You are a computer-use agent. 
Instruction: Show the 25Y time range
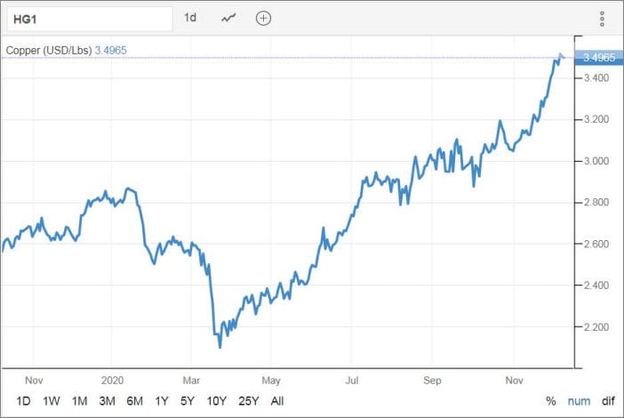click(248, 401)
